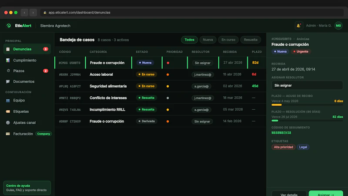This screenshot has height=196, width=348.
Task: Click the Etiquetas tag icon
Action: click(x=8, y=112)
